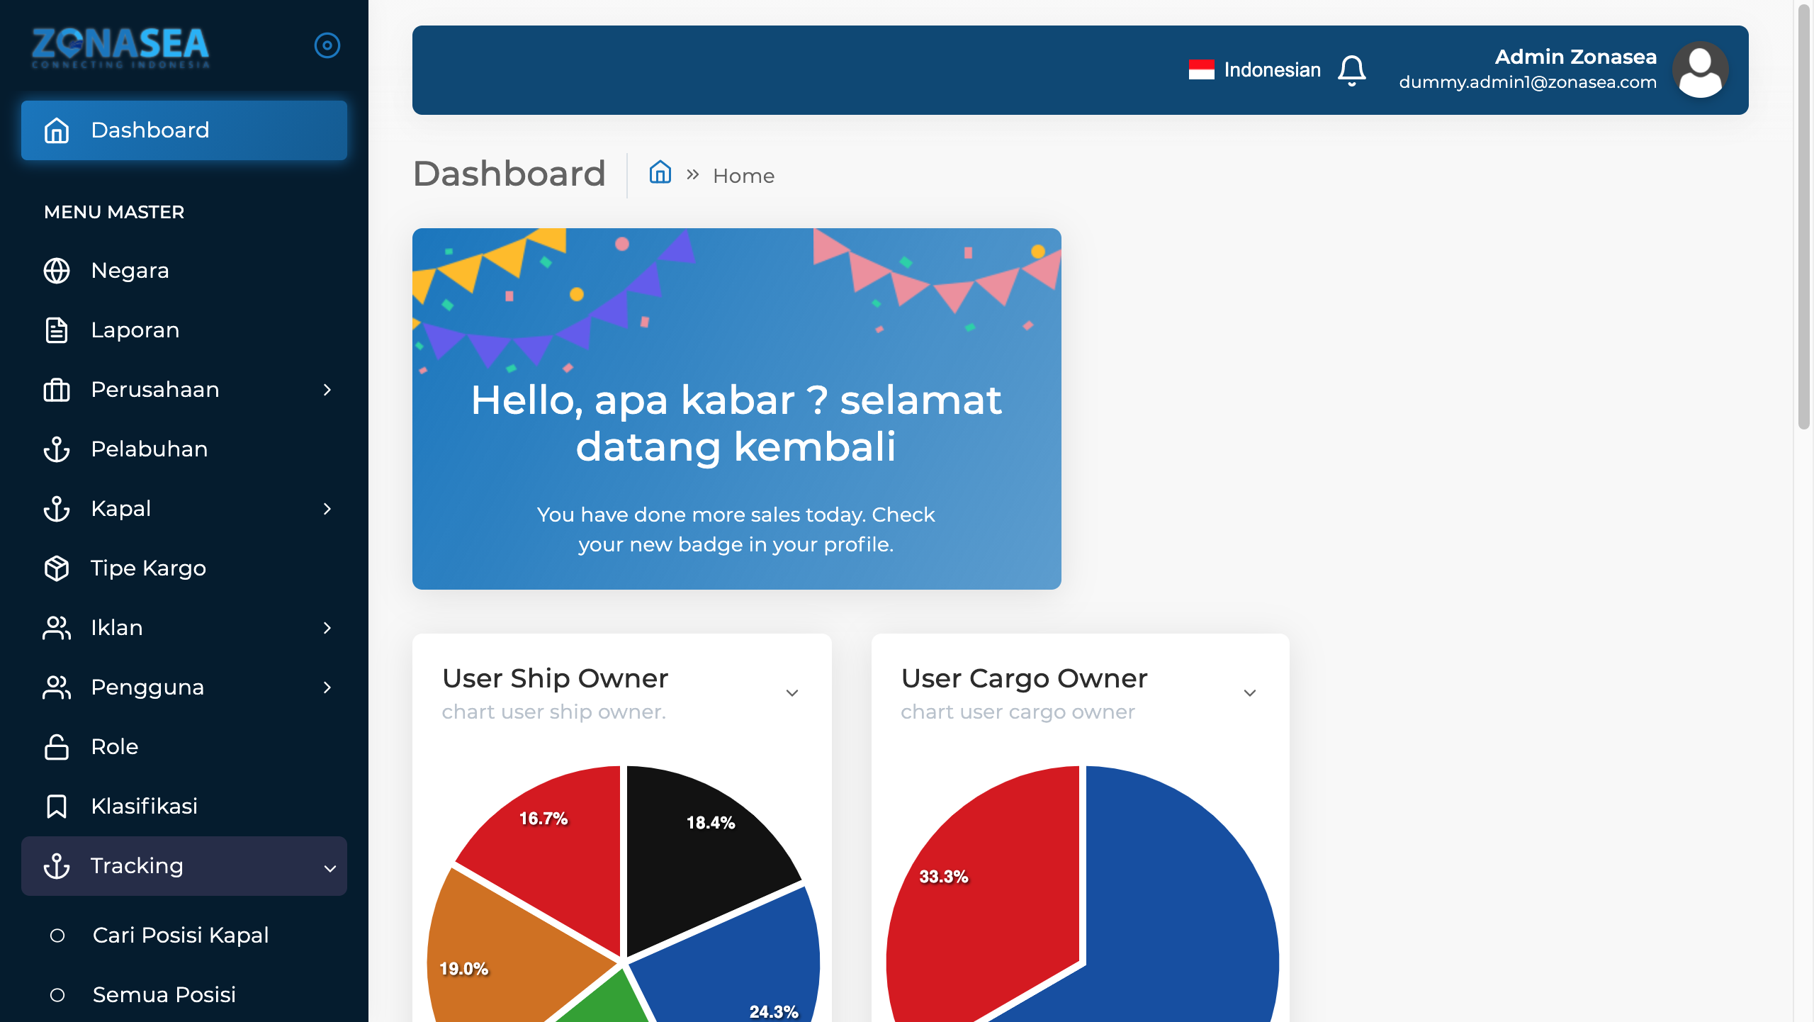Screen dimensions: 1814x1022
Task: Click the Kapal anchor icon
Action: [57, 509]
